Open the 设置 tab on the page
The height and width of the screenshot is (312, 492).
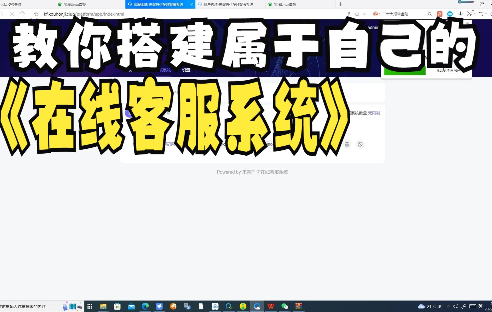[x=186, y=70]
